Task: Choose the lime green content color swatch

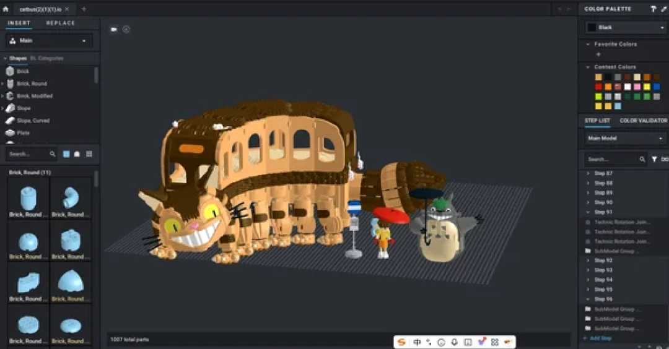Action: pyautogui.click(x=598, y=97)
